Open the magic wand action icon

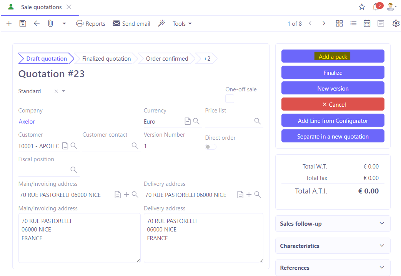pyautogui.click(x=161, y=23)
